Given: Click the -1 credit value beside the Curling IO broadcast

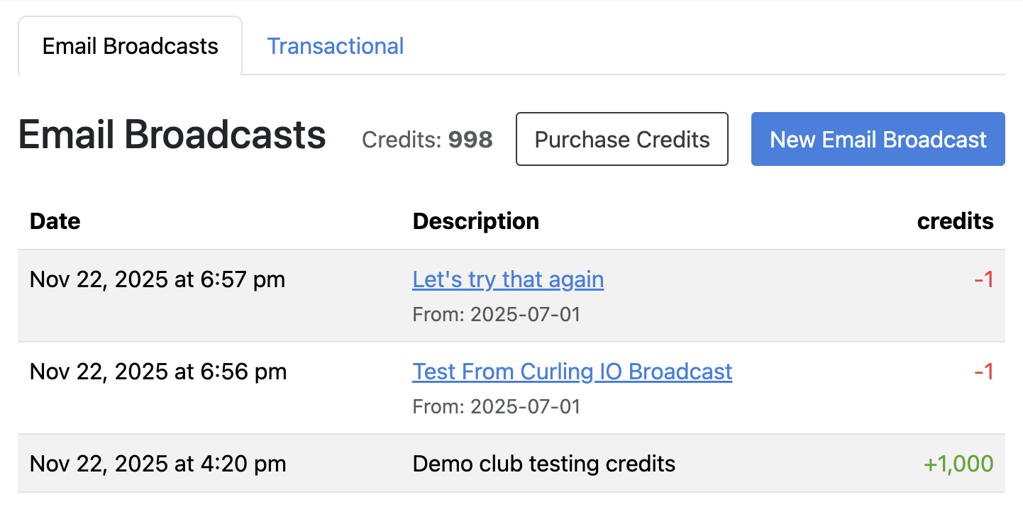Looking at the screenshot, I should [985, 371].
